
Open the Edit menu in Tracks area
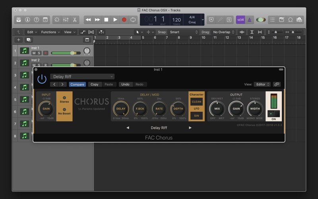pos(32,32)
